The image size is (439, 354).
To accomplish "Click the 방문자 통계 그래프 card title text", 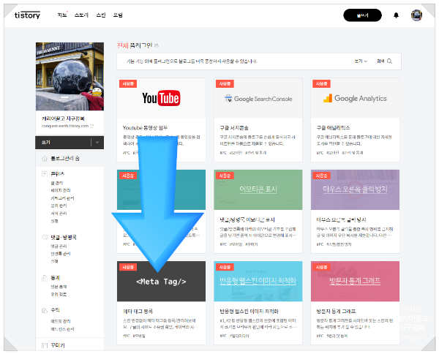I will 336,311.
